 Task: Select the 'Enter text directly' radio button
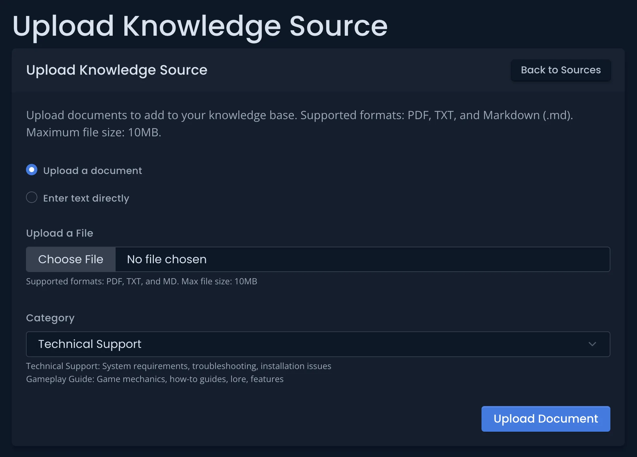pos(32,197)
